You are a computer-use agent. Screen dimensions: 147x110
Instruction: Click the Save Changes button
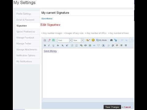pyautogui.click(x=112, y=107)
